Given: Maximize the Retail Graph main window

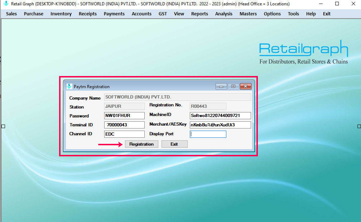Looking at the screenshot, I should pos(337,4).
